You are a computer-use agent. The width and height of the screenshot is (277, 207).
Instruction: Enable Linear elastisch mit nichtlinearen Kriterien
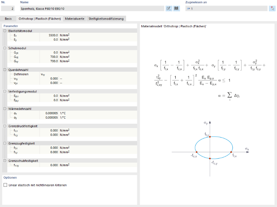pos(5,185)
